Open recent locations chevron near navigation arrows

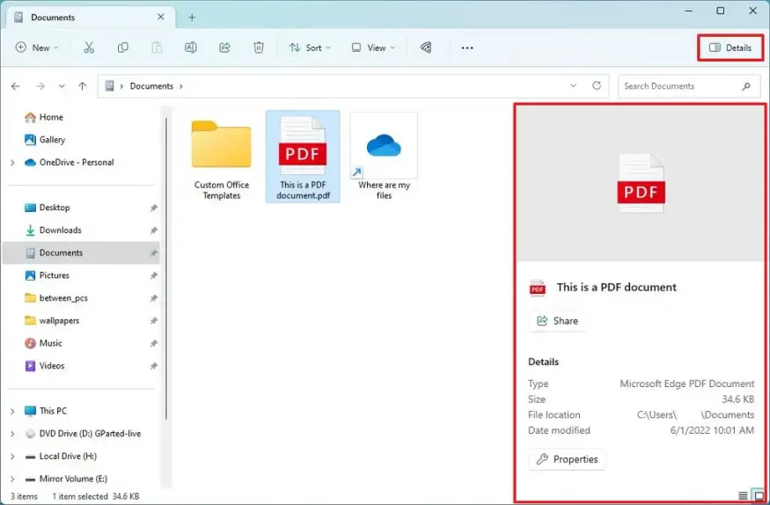(x=62, y=86)
